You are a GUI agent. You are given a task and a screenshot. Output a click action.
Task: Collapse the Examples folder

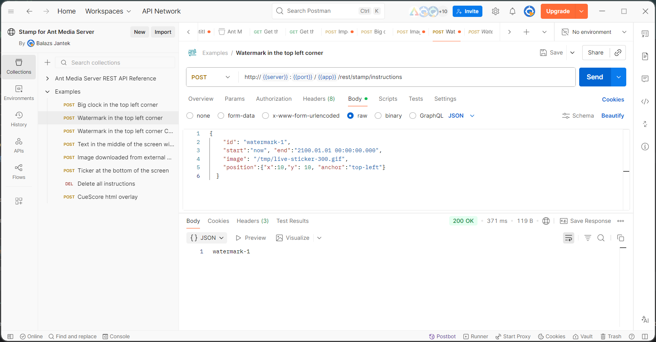point(47,92)
